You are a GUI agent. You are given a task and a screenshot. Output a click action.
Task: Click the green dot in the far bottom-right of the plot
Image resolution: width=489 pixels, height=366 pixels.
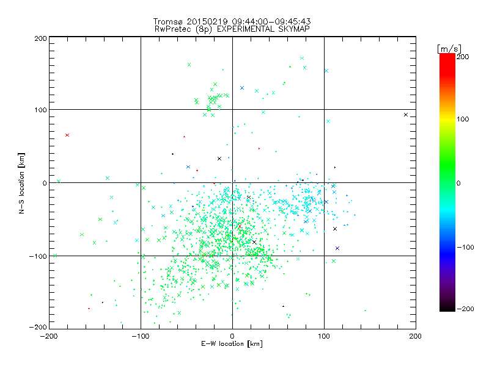tap(365, 310)
